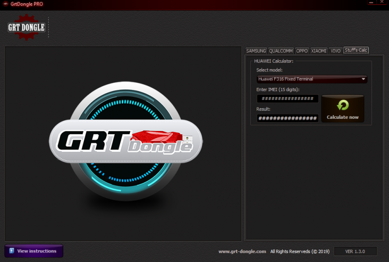Close the GrtDongle PRO window
The image size is (389, 262).
[x=382, y=2]
